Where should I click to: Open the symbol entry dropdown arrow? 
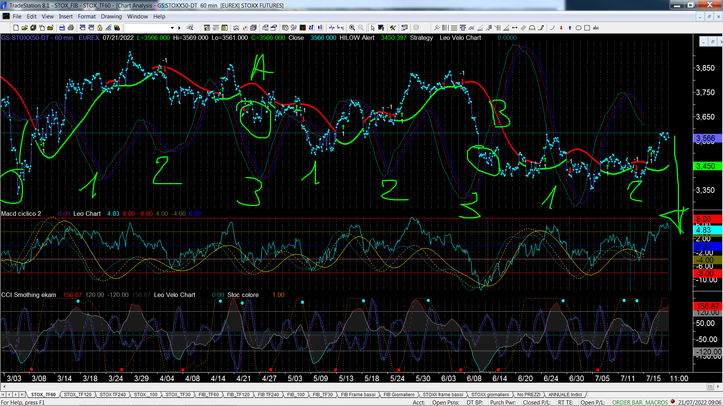[172, 28]
